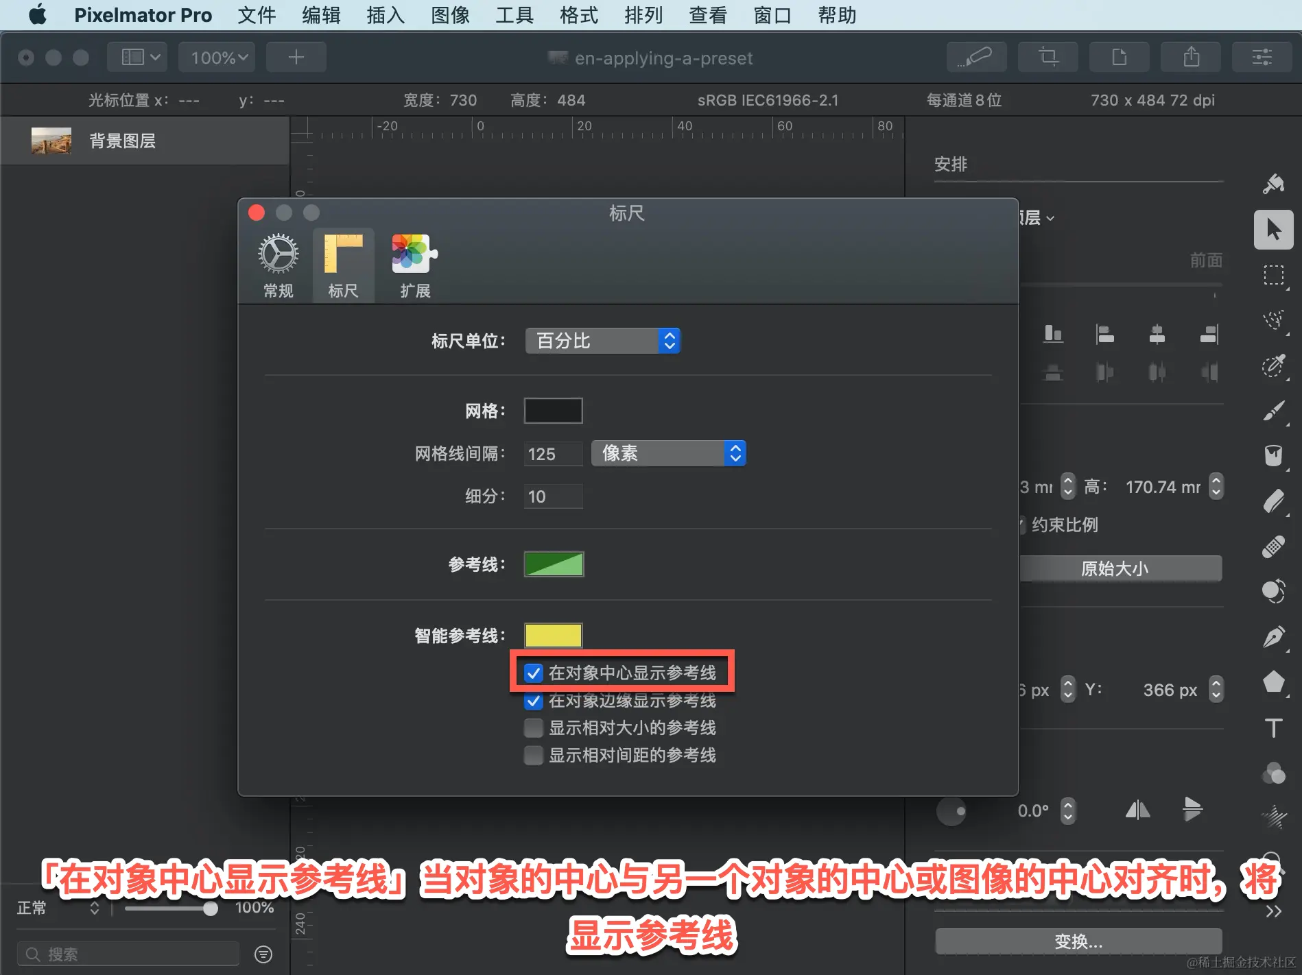
Task: Open the 正常 blend mode dropdown
Action: pos(58,908)
